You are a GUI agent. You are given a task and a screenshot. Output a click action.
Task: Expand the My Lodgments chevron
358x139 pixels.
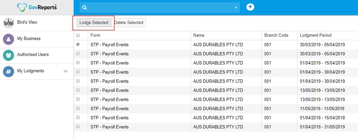pos(66,71)
